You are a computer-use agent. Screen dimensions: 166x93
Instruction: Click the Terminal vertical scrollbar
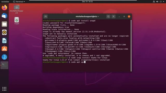[x=131, y=45]
